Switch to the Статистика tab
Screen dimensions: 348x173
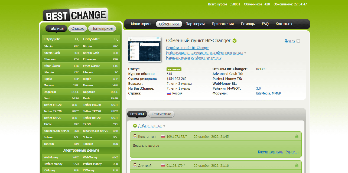[161, 114]
